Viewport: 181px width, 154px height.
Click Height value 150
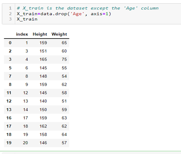pyautogui.click(x=43, y=110)
